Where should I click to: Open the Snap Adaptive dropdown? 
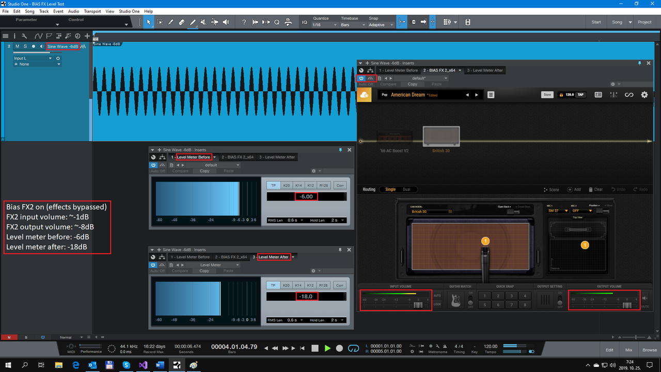point(381,25)
